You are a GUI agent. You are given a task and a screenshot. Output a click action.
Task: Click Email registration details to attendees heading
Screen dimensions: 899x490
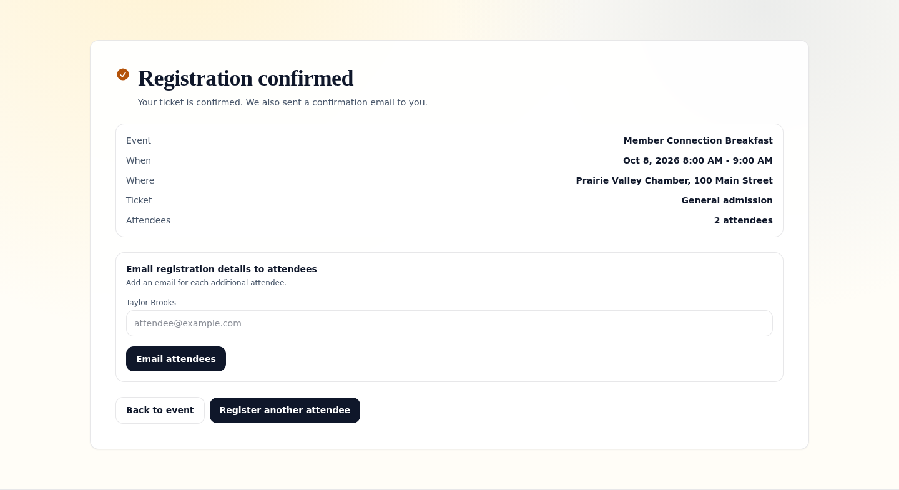pos(222,269)
